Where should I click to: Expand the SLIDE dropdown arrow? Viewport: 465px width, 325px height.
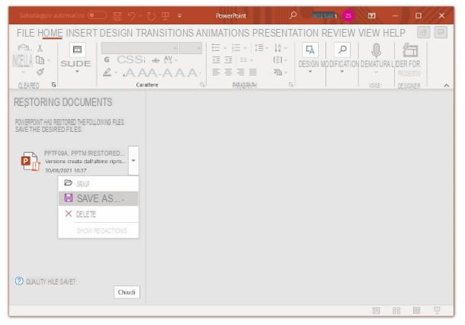77,71
